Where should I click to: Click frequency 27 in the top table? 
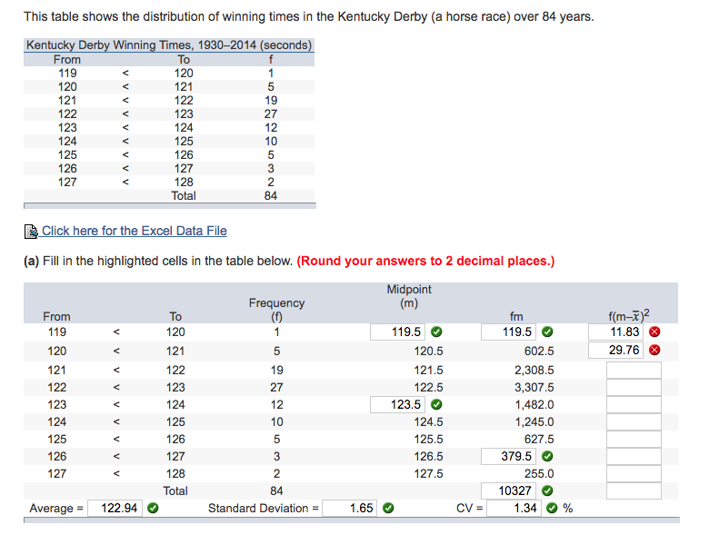tap(271, 114)
